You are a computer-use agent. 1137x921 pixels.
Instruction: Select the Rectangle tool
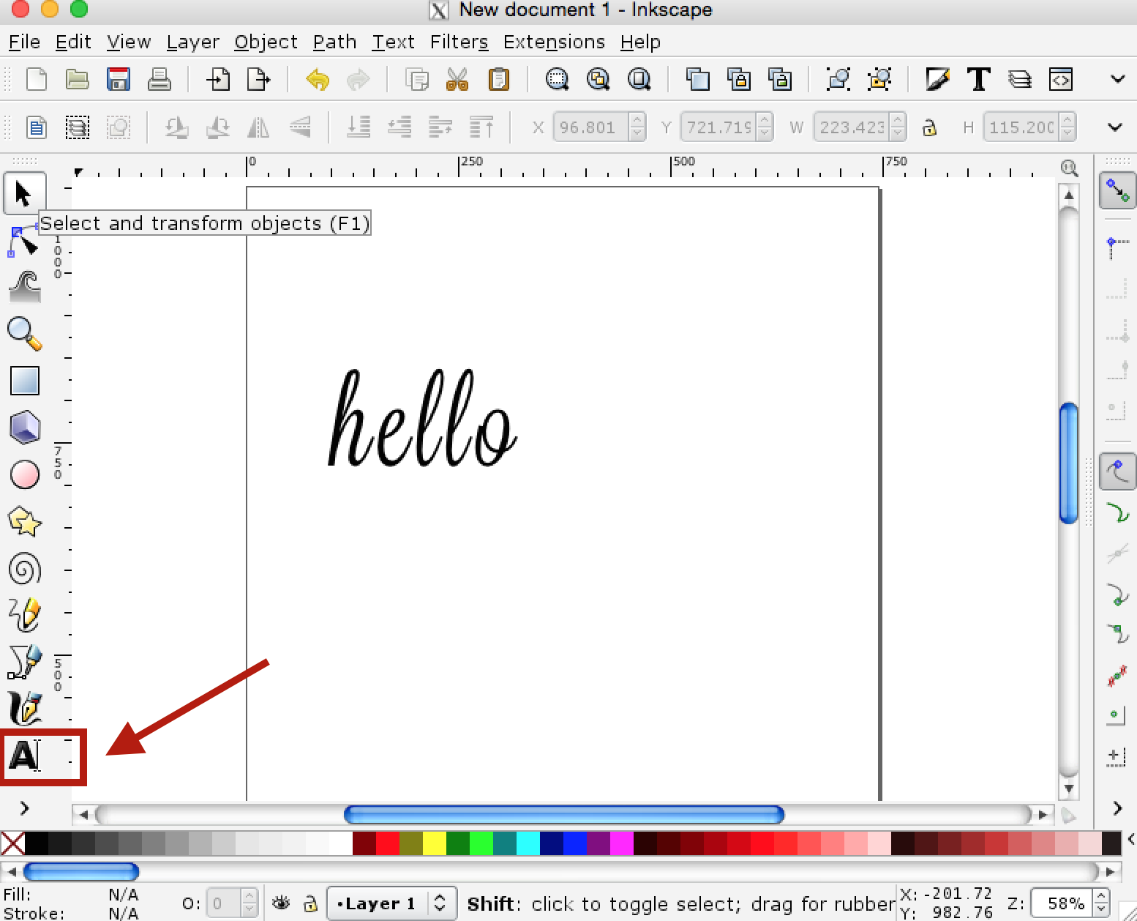(24, 381)
